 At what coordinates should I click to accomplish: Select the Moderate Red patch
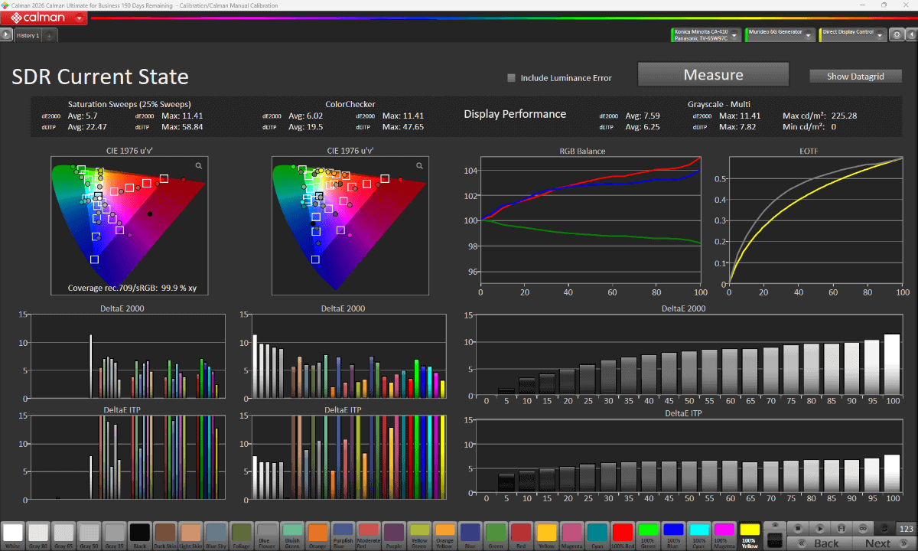tap(369, 534)
